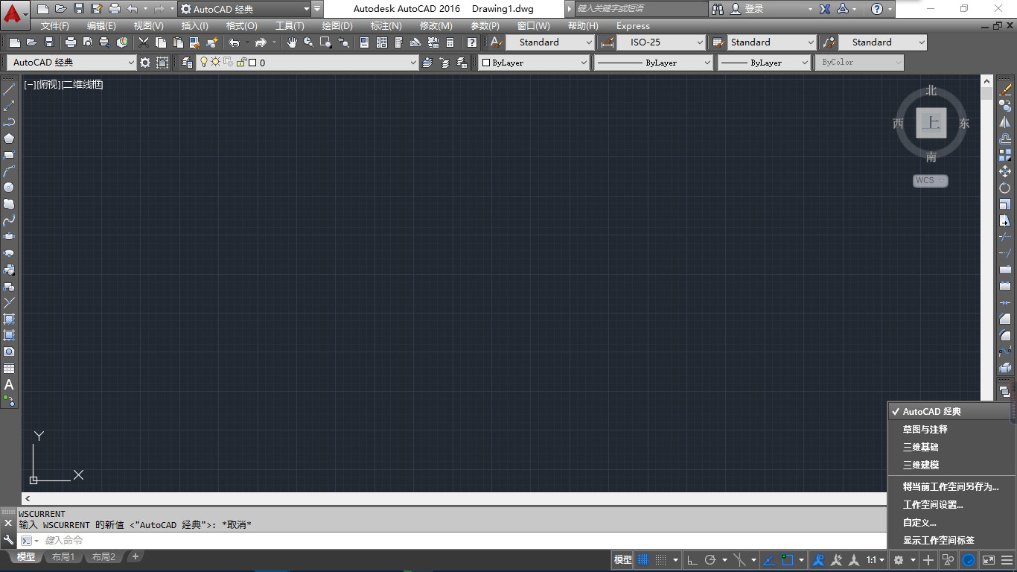Toggle object snap in status bar
The width and height of the screenshot is (1017, 572).
[787, 559]
